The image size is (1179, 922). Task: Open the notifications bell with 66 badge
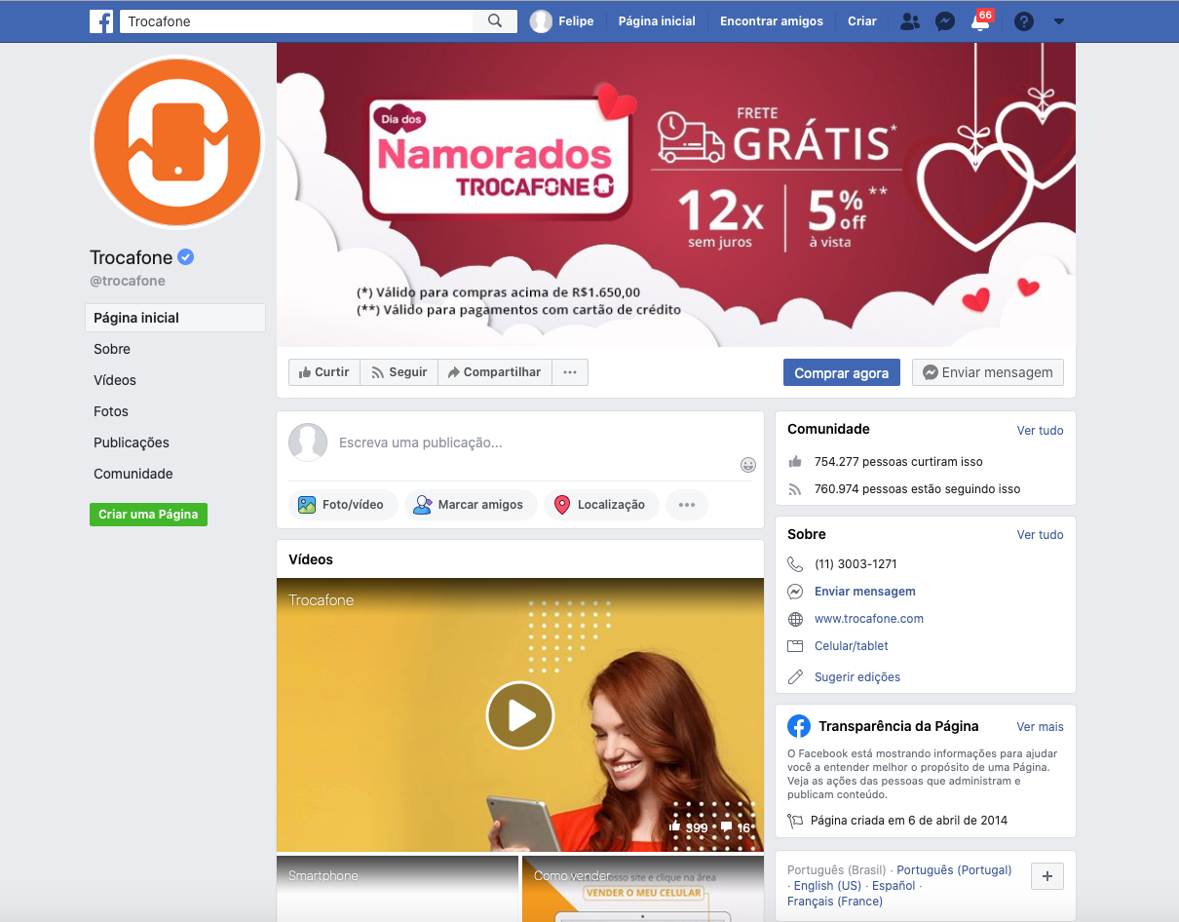click(980, 20)
